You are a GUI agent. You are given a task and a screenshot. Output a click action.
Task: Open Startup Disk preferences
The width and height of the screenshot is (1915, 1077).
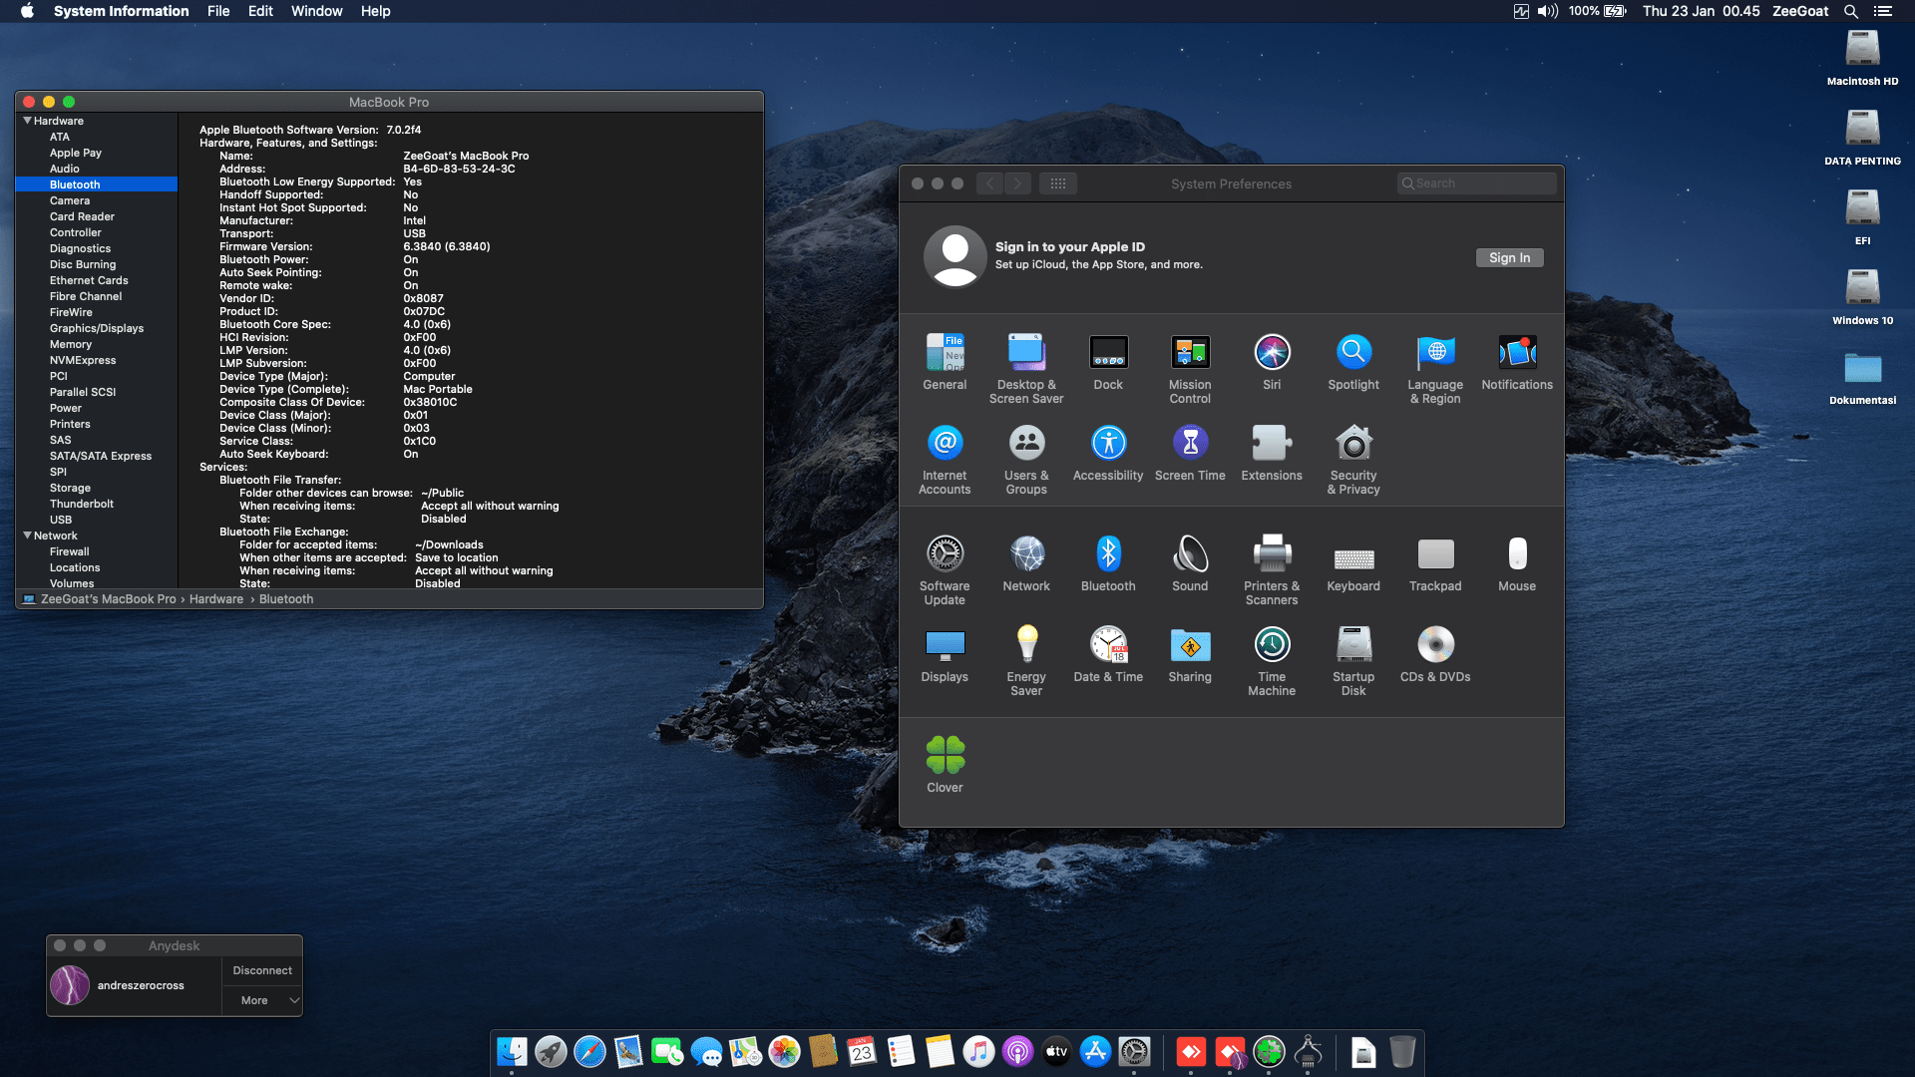point(1353,661)
